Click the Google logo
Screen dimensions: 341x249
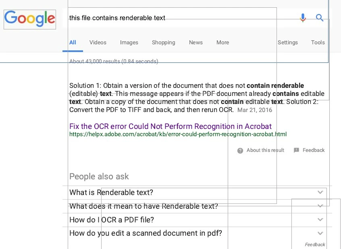(x=30, y=19)
